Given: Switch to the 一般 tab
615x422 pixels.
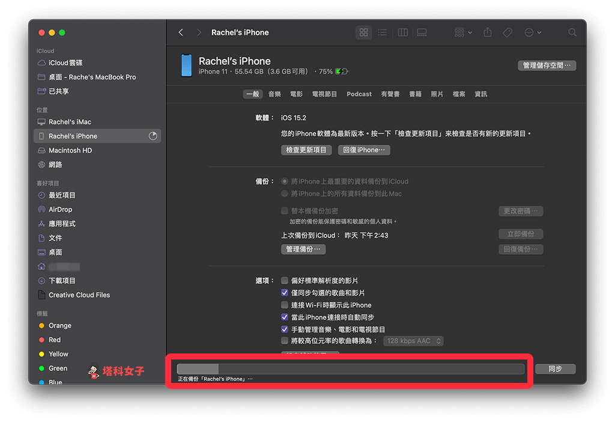Looking at the screenshot, I should [253, 94].
